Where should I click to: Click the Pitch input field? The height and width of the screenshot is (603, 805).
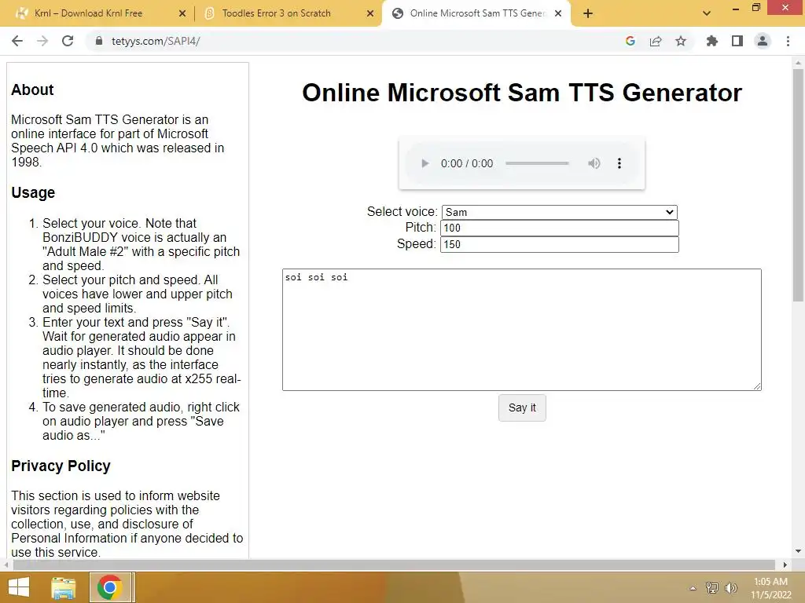click(560, 228)
